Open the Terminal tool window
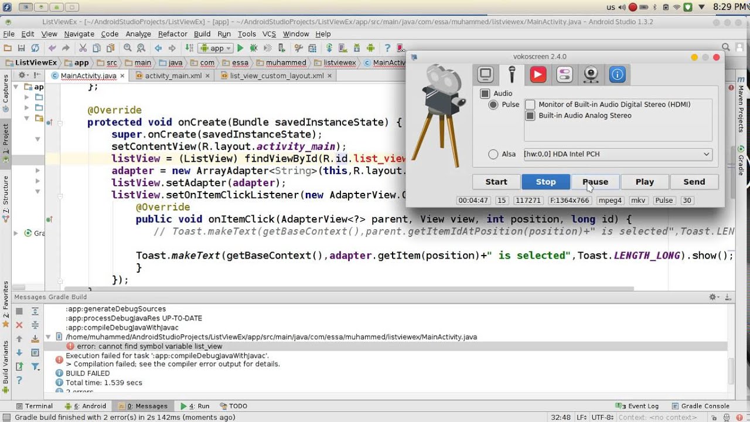 click(x=34, y=406)
